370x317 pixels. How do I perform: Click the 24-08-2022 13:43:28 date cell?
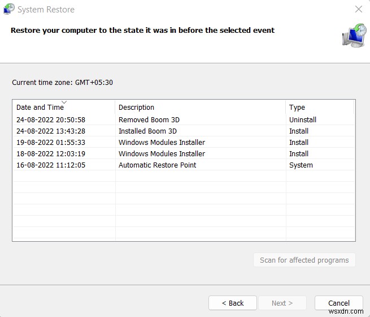pos(51,131)
